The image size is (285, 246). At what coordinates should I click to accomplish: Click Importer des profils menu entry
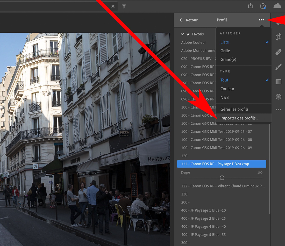239,118
